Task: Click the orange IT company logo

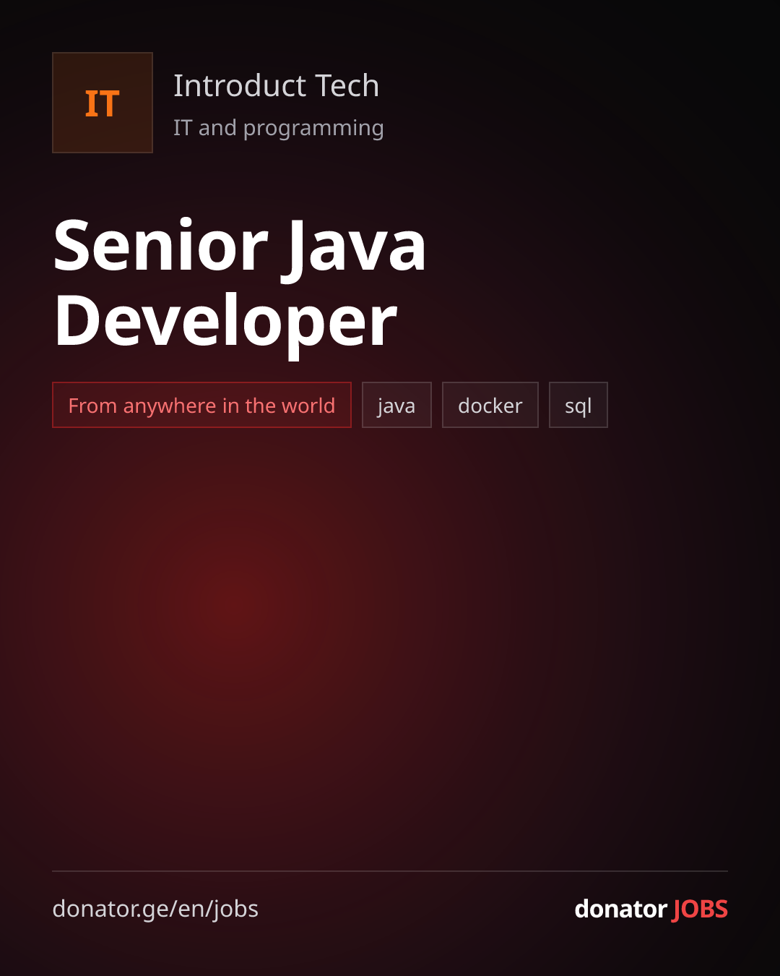Action: pyautogui.click(x=103, y=103)
